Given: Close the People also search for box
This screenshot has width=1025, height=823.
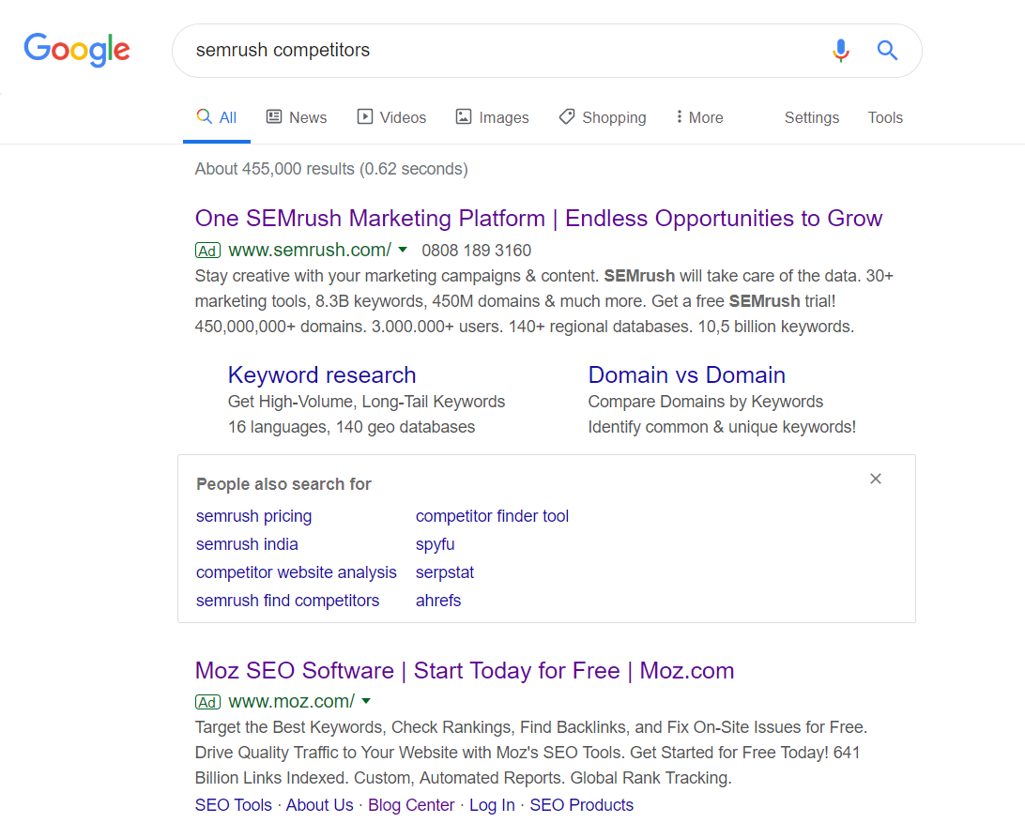Looking at the screenshot, I should (876, 479).
